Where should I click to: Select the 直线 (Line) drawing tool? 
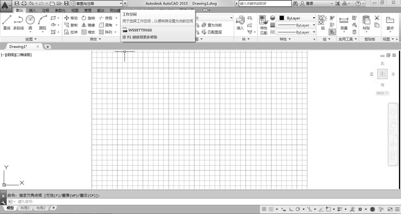pos(7,23)
